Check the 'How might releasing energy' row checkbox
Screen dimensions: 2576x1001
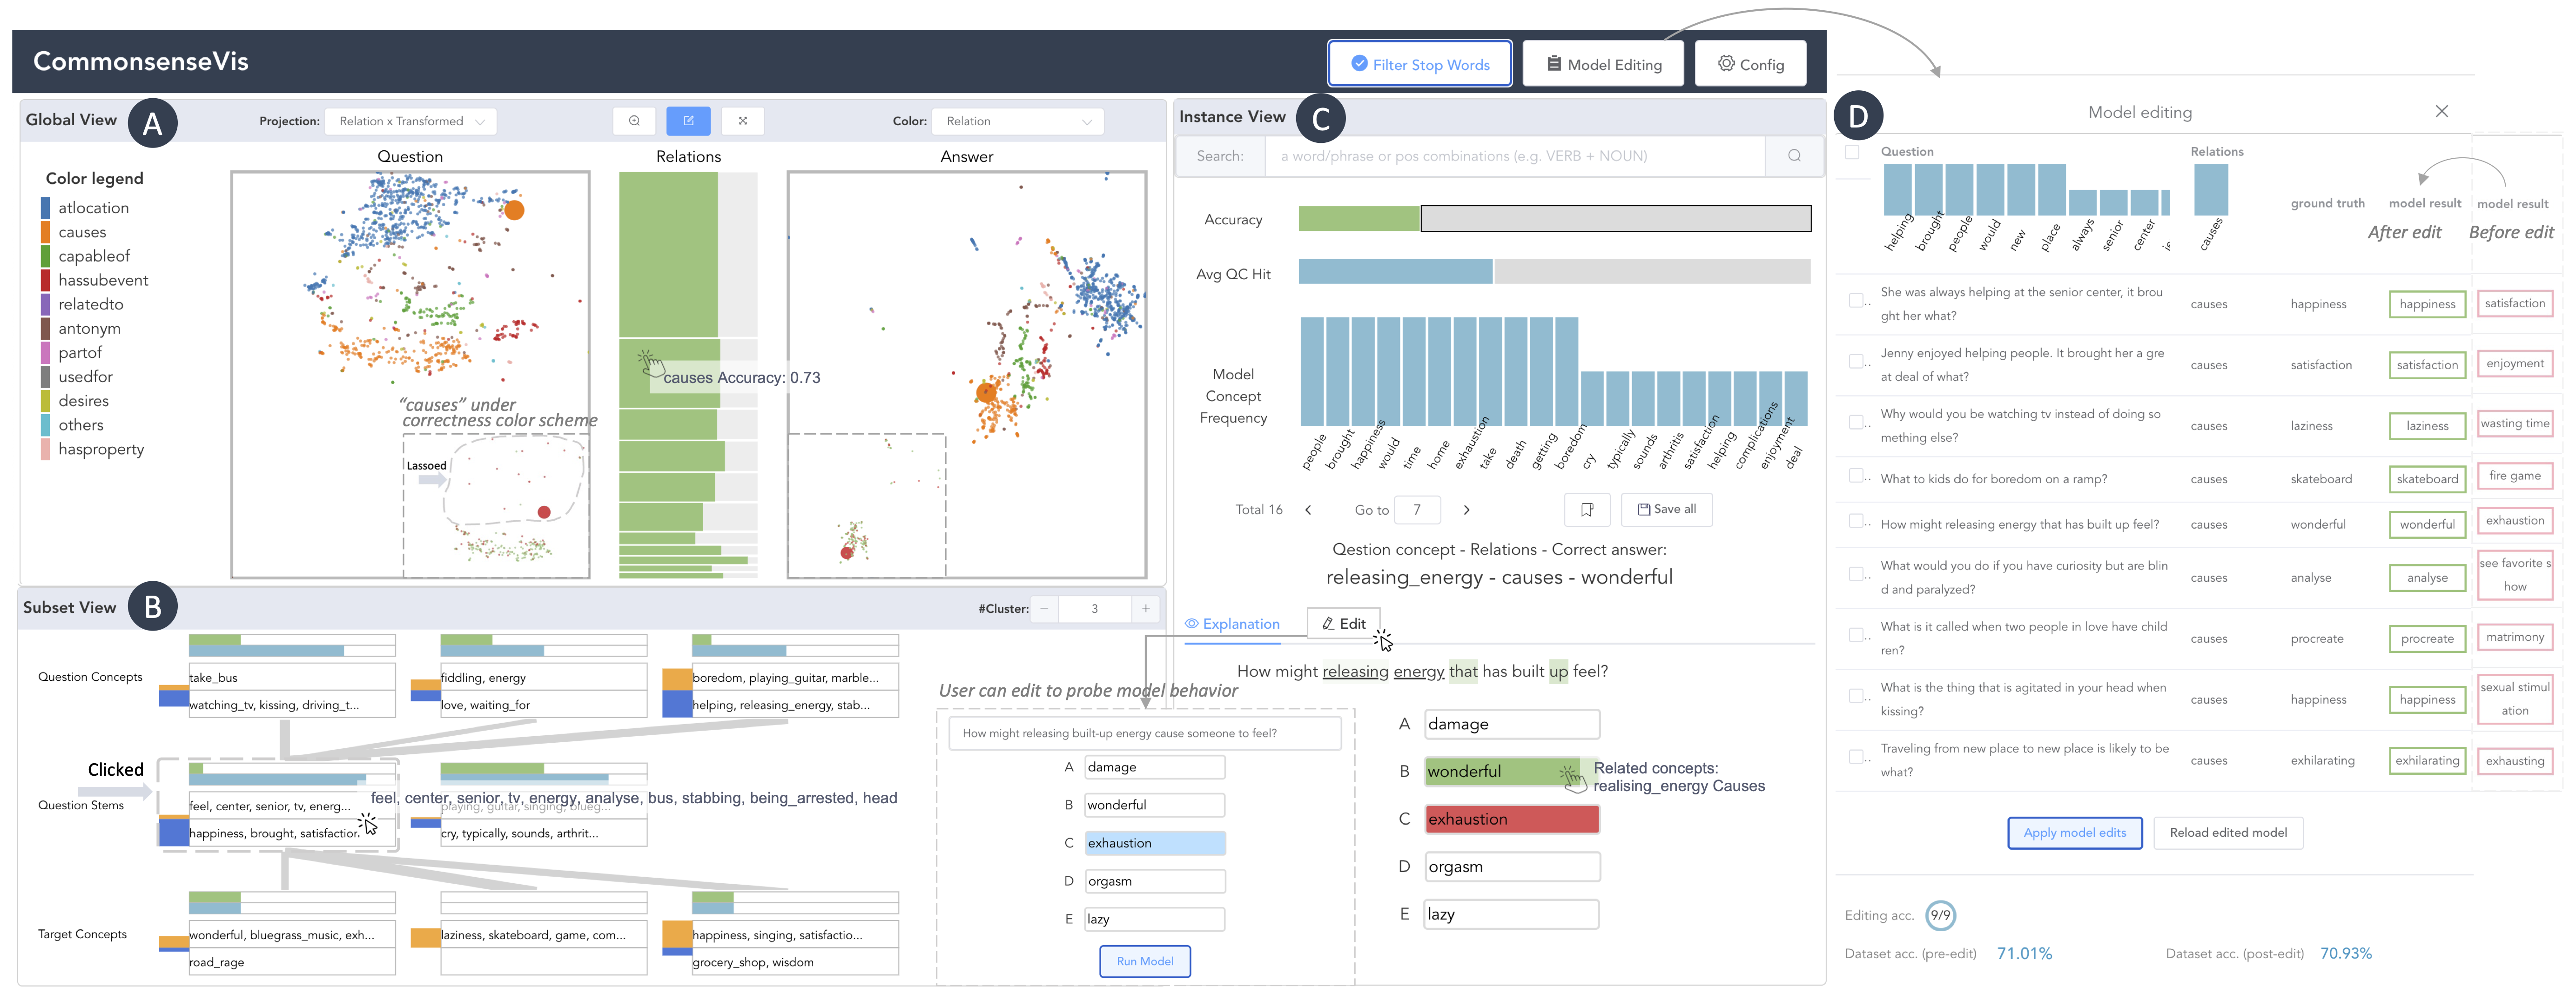[1856, 521]
